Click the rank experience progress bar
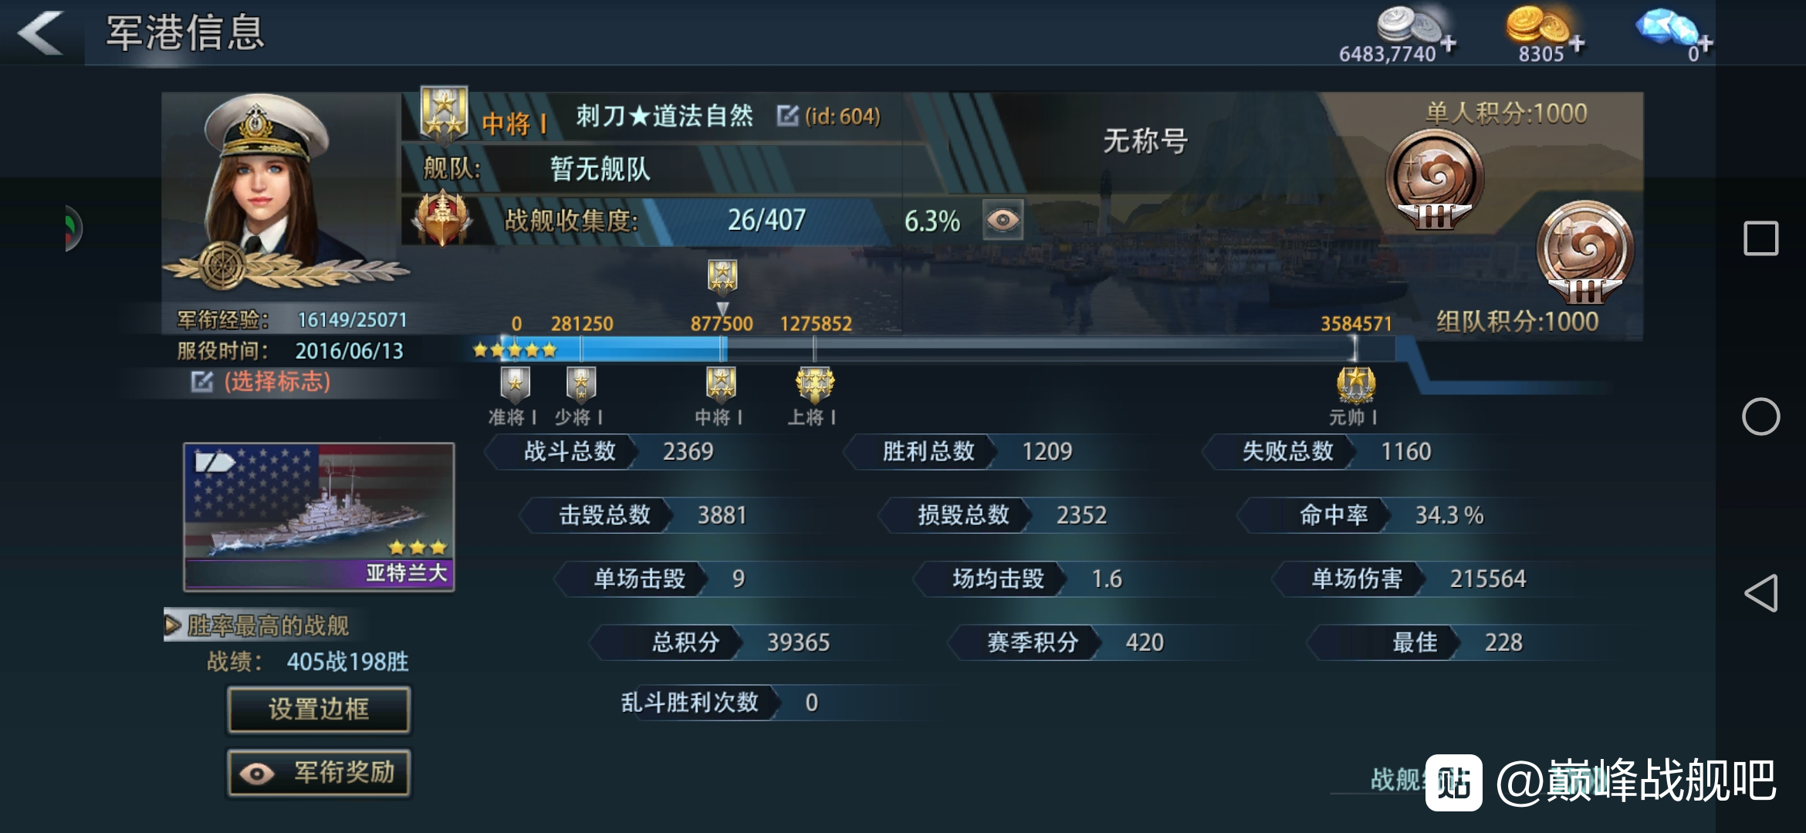 coord(935,349)
